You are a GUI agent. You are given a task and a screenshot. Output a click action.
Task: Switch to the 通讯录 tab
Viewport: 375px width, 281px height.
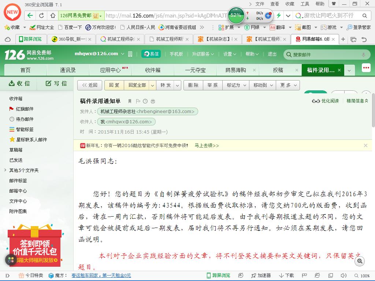68,70
